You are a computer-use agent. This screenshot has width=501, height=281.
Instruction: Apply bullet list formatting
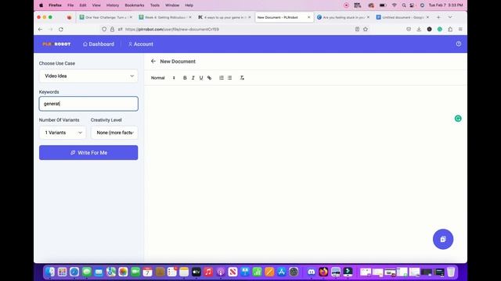tap(229, 78)
